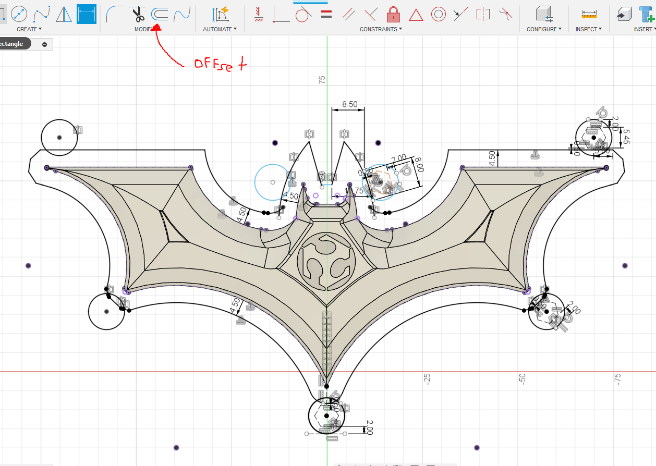
Task: Click center point of bottom-left circle
Action: 106,312
